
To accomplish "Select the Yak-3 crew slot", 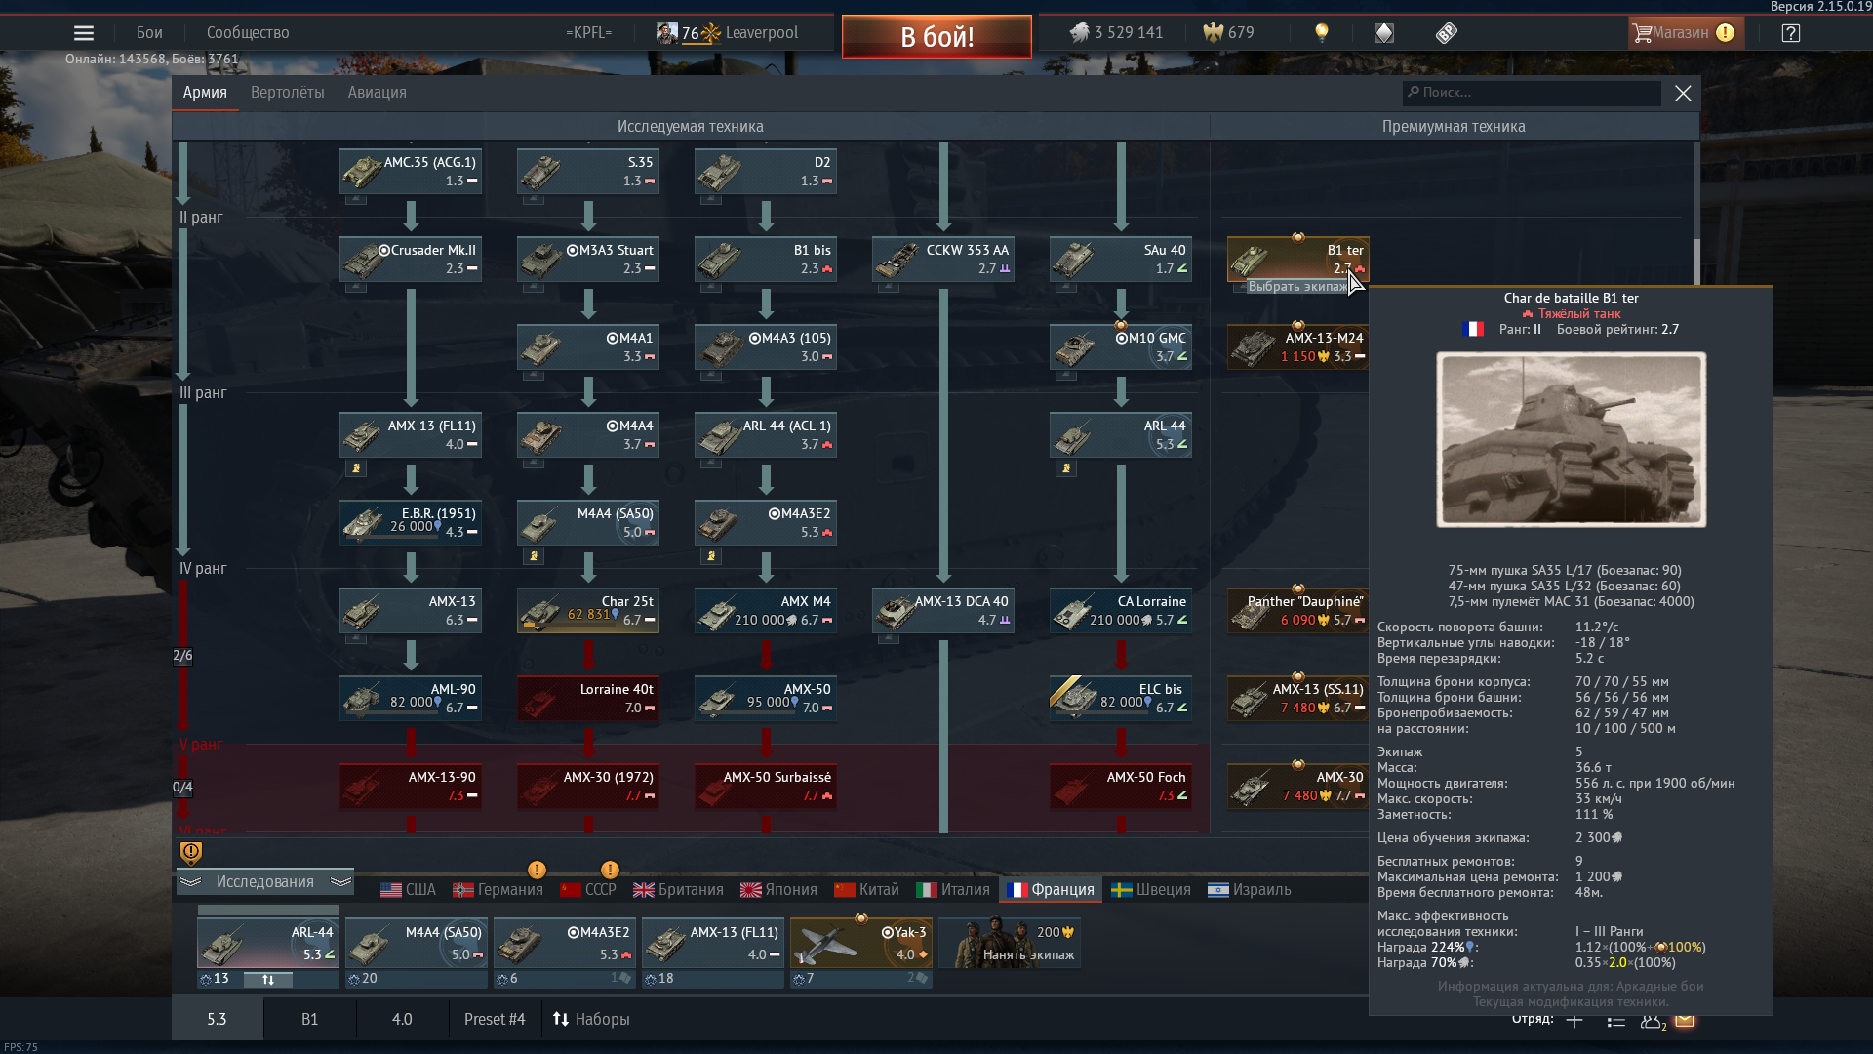I will [861, 943].
